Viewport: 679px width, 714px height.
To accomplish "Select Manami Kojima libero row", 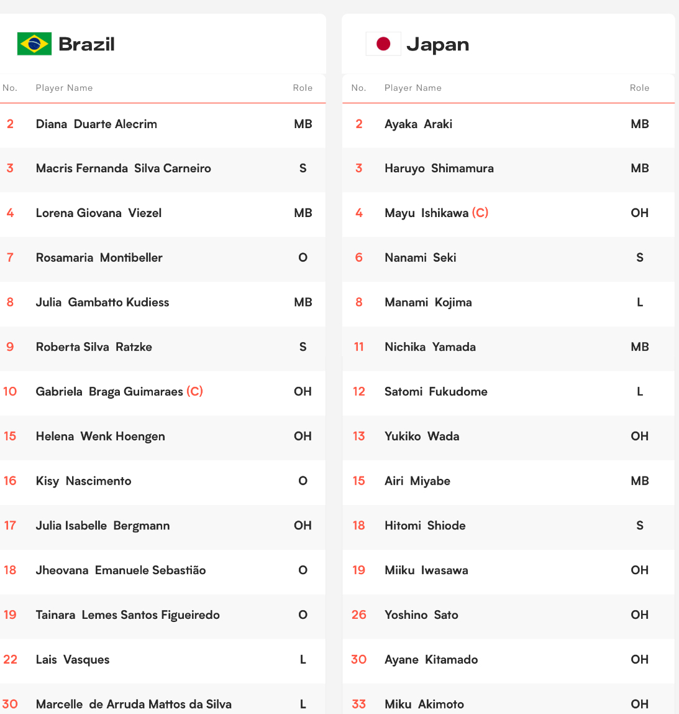I will [x=508, y=302].
